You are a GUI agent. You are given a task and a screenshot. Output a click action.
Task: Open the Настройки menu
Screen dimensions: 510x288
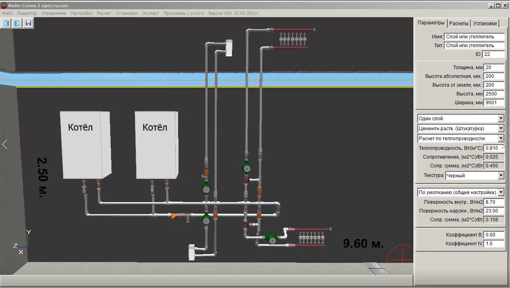(x=81, y=13)
